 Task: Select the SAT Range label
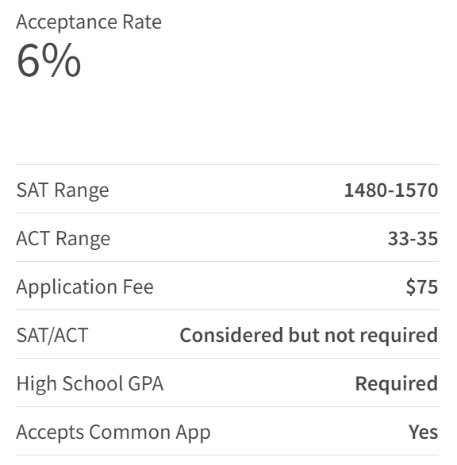63,190
